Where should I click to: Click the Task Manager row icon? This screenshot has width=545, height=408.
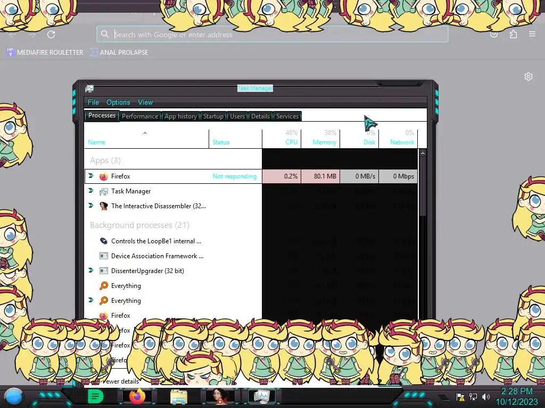click(104, 191)
